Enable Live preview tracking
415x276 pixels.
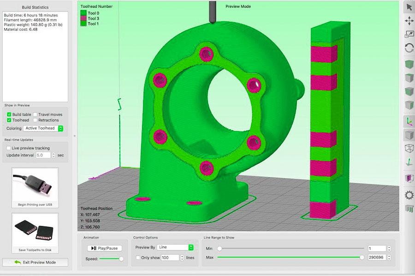(x=8, y=148)
